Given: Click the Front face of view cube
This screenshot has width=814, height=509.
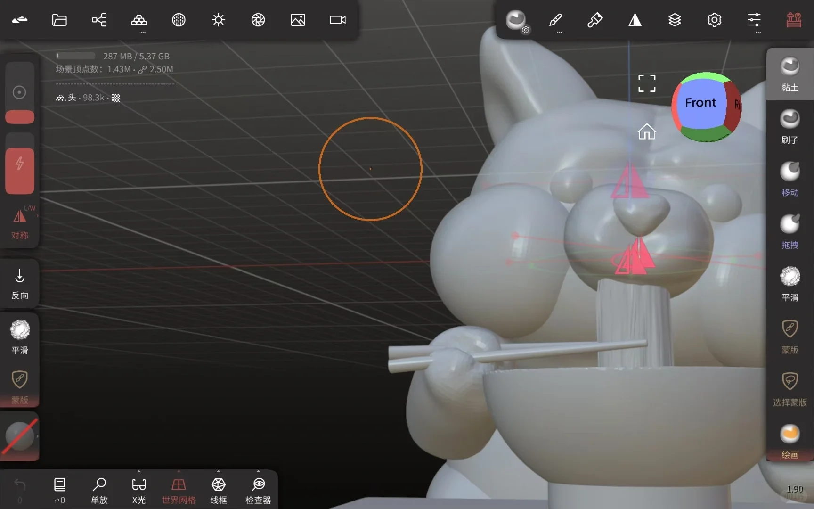Looking at the screenshot, I should click(700, 103).
